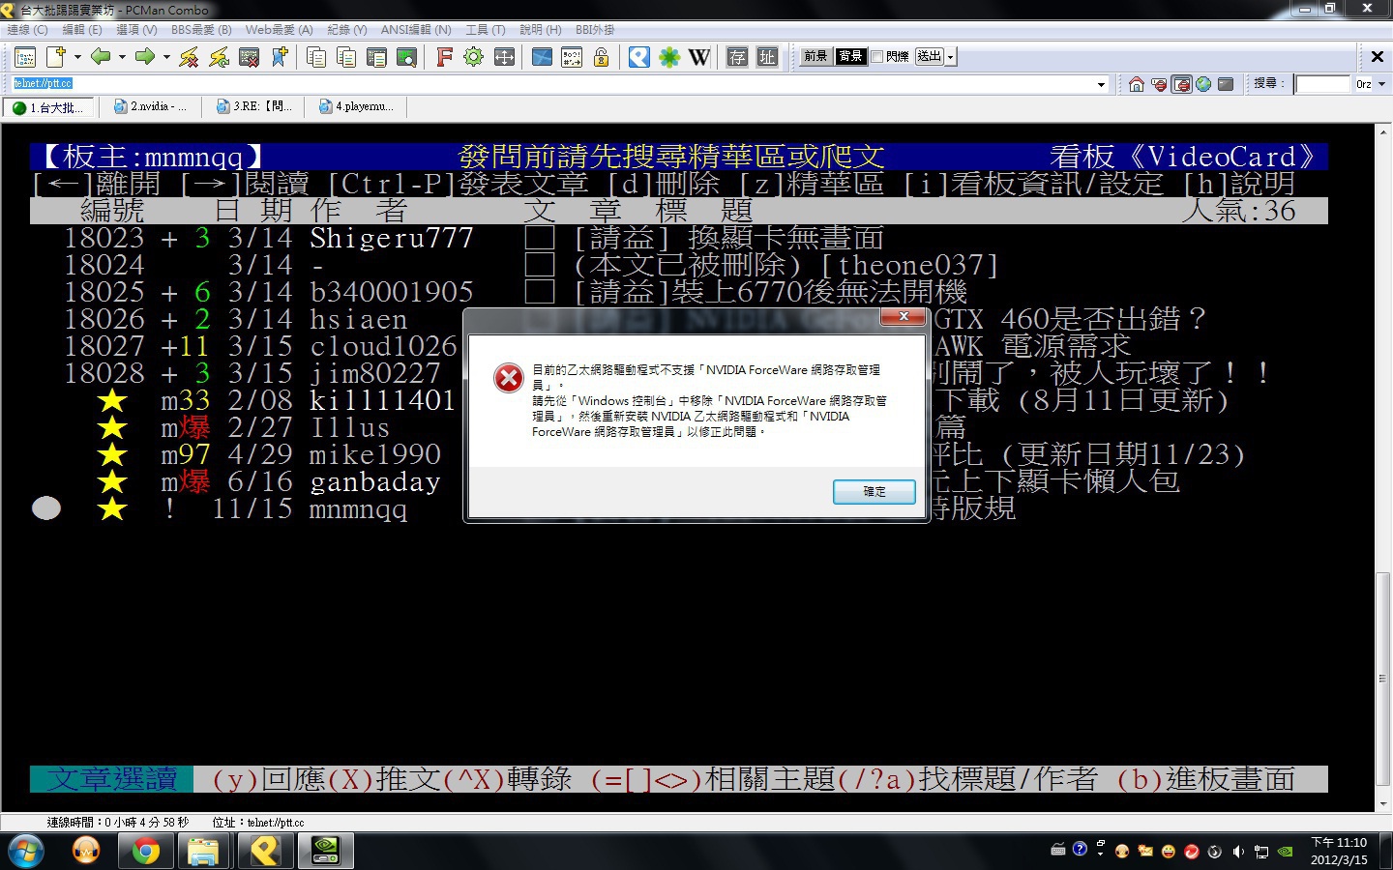Open the site list icon in toolbar
Screen dimensions: 1393x870
tap(25, 57)
